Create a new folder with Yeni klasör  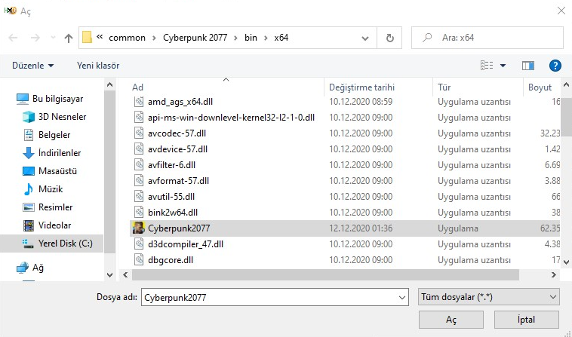pos(98,66)
